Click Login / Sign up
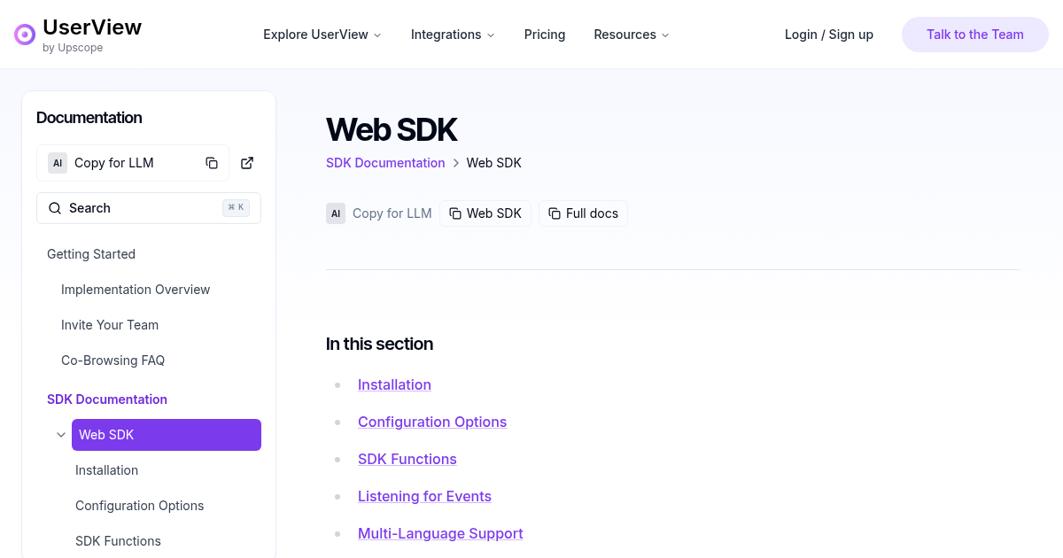Viewport: 1063px width, 558px height. [829, 35]
